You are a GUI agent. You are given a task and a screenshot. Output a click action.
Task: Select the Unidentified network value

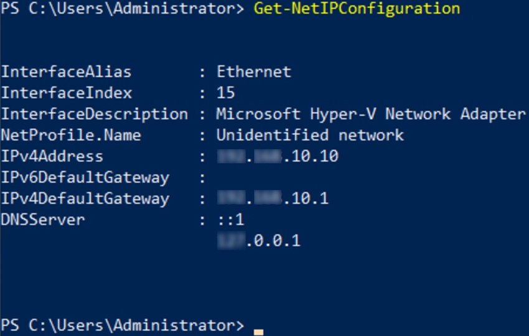click(310, 135)
